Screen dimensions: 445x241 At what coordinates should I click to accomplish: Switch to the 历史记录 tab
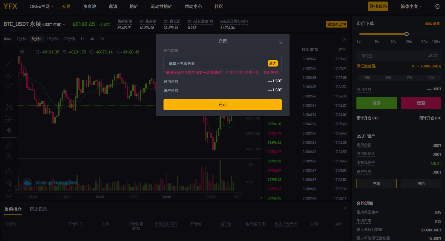[38, 209]
